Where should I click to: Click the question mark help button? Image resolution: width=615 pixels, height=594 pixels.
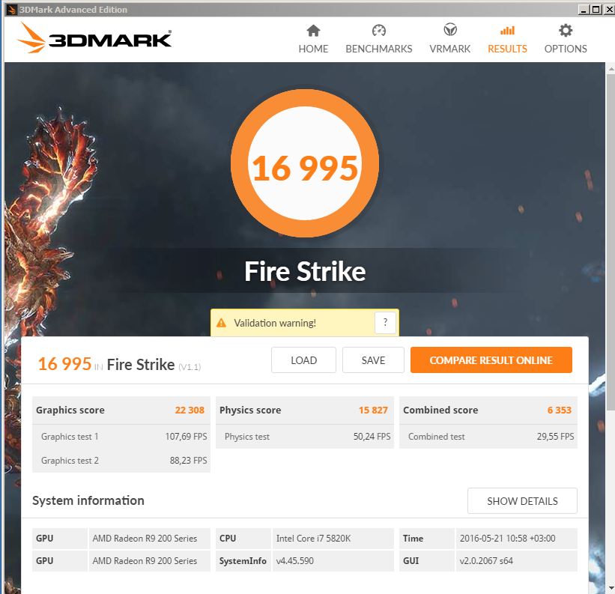[385, 323]
